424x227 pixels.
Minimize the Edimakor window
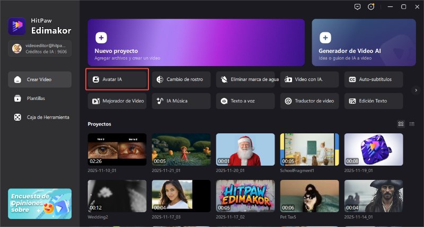[390, 7]
